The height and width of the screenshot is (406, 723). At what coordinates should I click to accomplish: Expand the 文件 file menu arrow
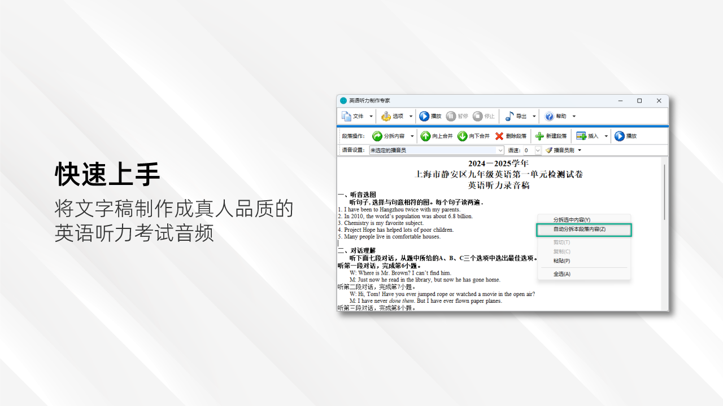[x=370, y=116]
